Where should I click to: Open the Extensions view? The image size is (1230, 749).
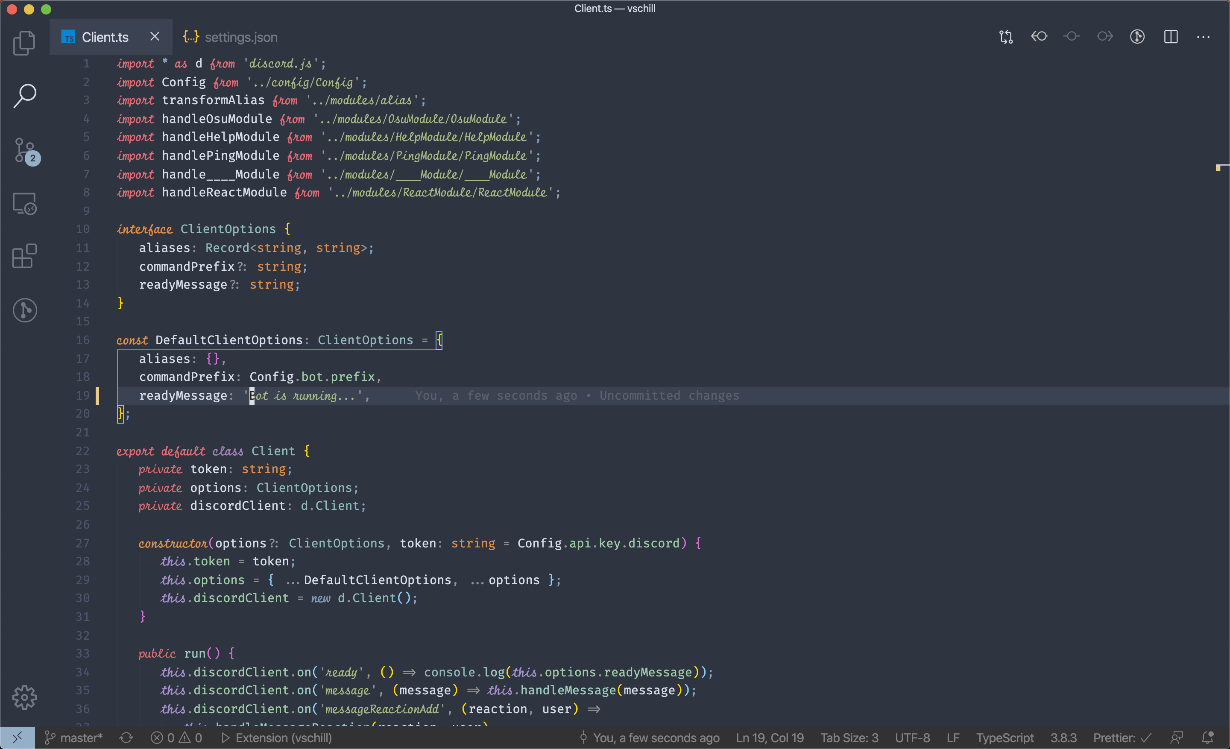coord(24,257)
